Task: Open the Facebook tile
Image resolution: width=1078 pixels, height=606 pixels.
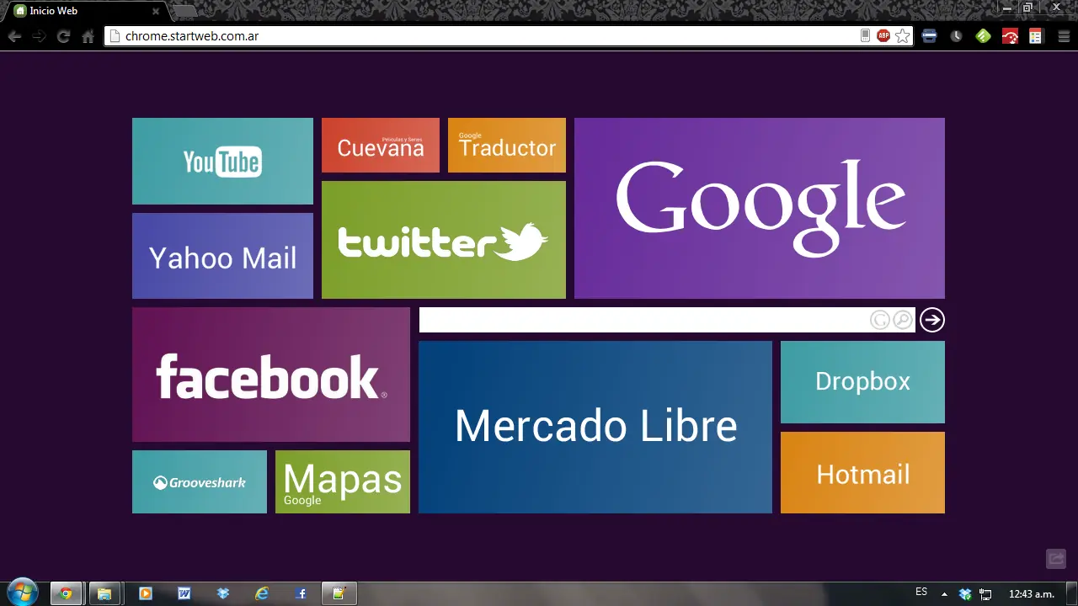Action: pos(271,375)
